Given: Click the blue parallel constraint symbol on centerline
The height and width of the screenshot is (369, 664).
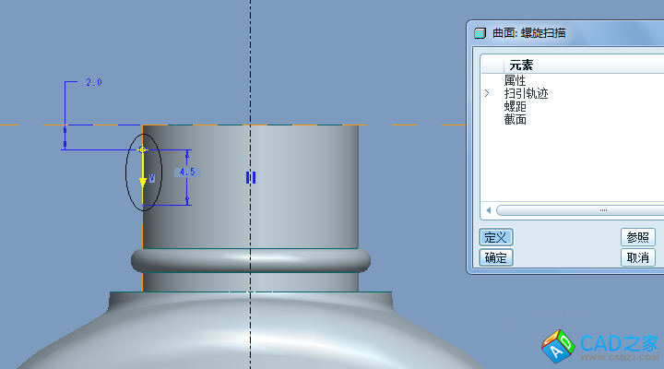Looking at the screenshot, I should (250, 177).
